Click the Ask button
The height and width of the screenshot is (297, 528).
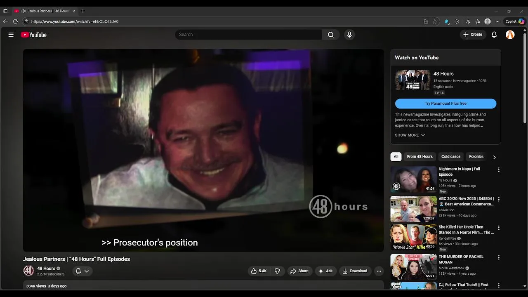[325, 271]
